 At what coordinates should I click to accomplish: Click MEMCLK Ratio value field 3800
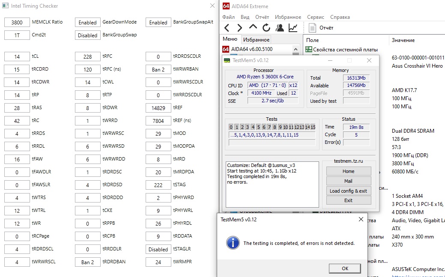pyautogui.click(x=17, y=22)
